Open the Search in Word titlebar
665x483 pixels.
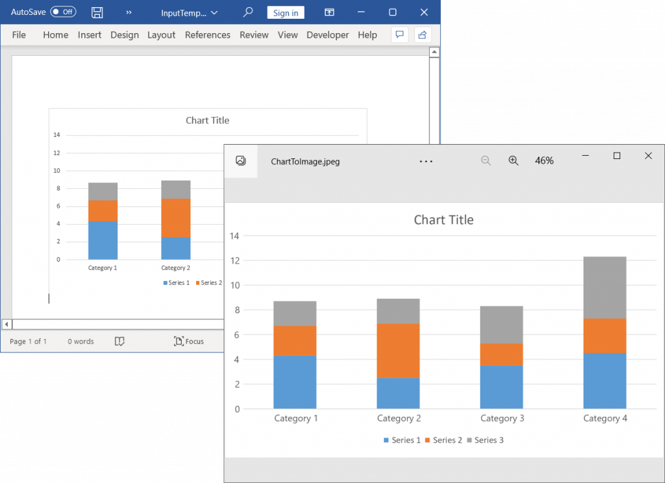(x=247, y=12)
